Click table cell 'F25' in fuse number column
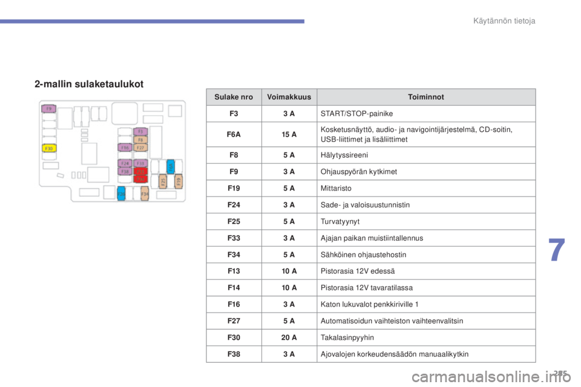The width and height of the screenshot is (581, 387). point(234,221)
